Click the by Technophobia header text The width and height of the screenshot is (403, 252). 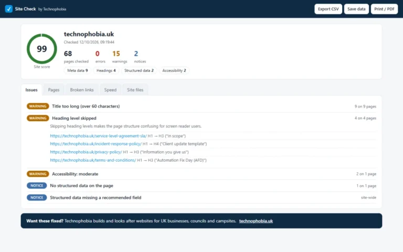[x=52, y=9]
